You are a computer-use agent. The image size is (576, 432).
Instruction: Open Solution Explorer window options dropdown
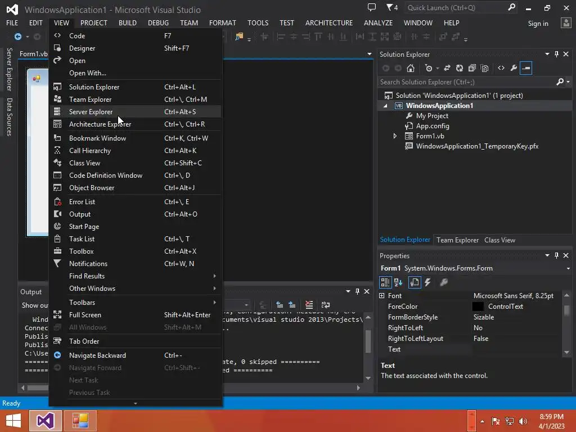coord(547,54)
